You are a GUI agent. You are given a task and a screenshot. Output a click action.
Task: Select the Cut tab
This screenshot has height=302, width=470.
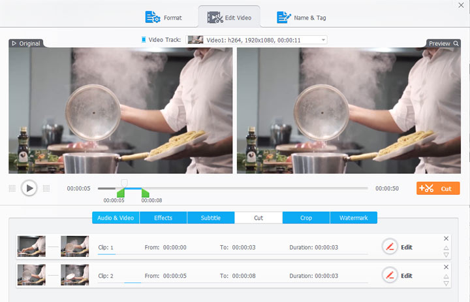tap(258, 218)
